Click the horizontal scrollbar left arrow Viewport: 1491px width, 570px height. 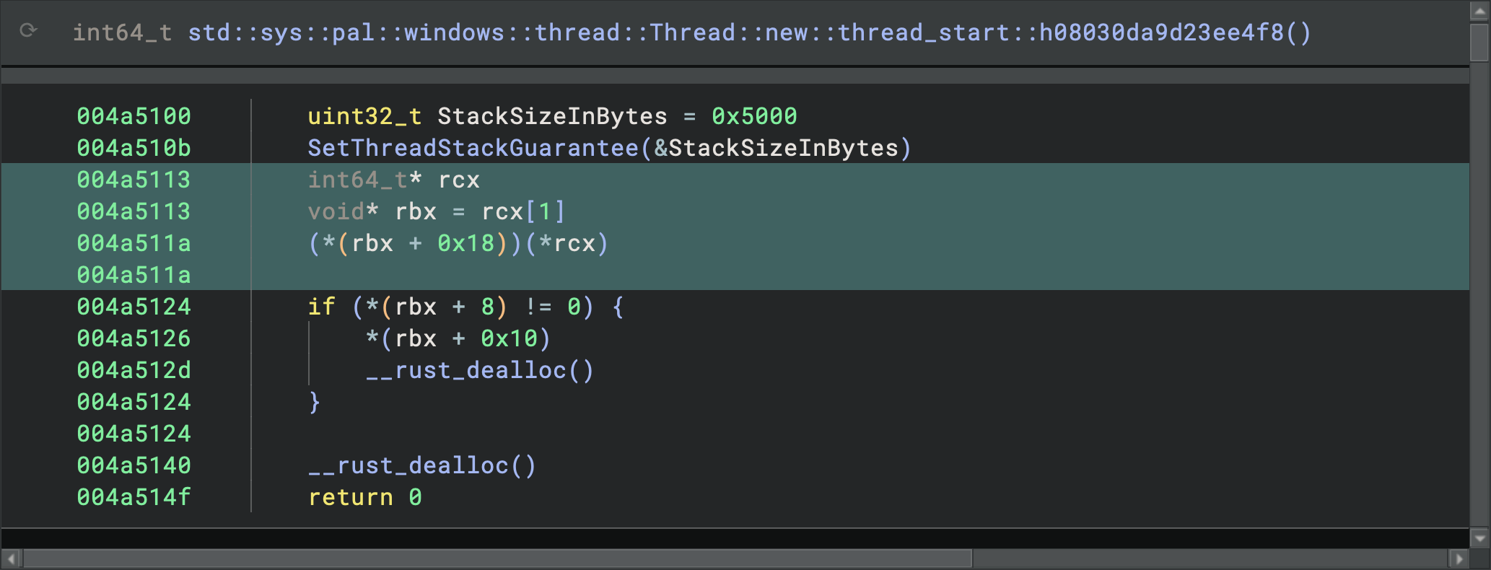coord(12,558)
